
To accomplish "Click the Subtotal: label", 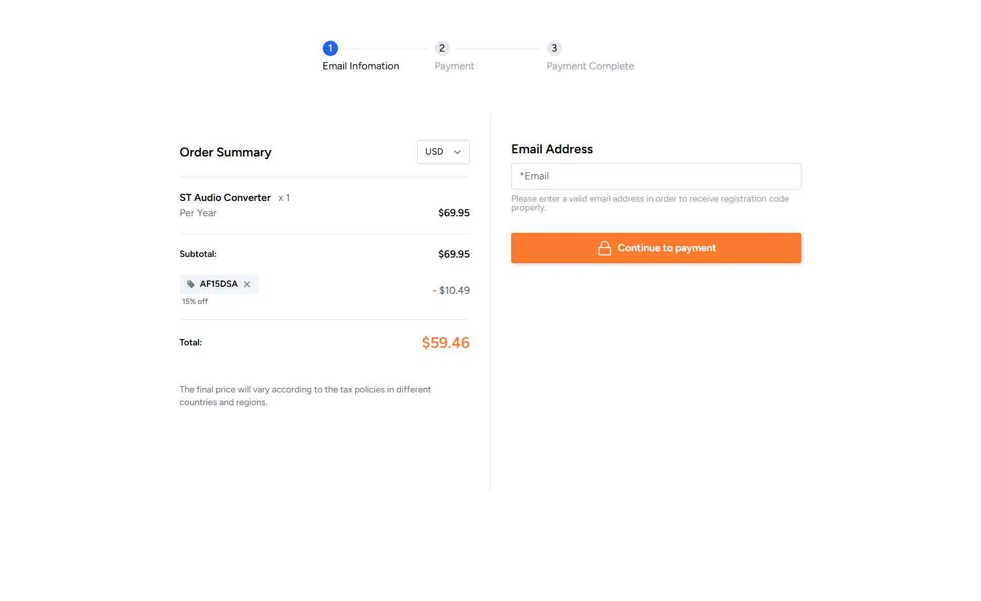I will [x=198, y=254].
